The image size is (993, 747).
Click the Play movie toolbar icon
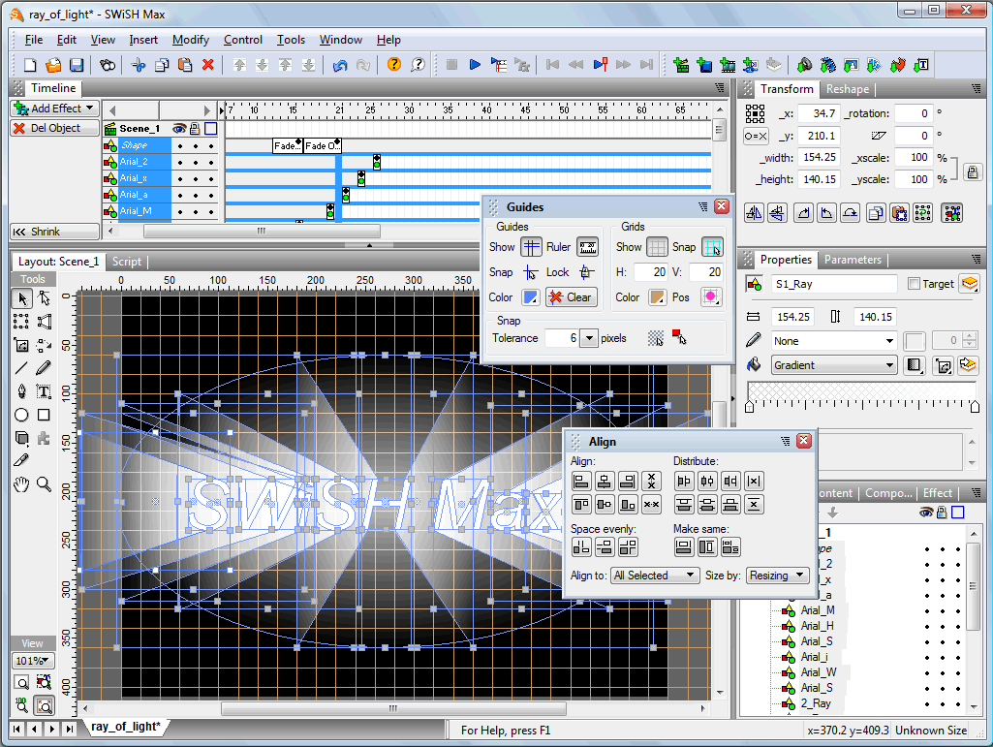tap(475, 65)
